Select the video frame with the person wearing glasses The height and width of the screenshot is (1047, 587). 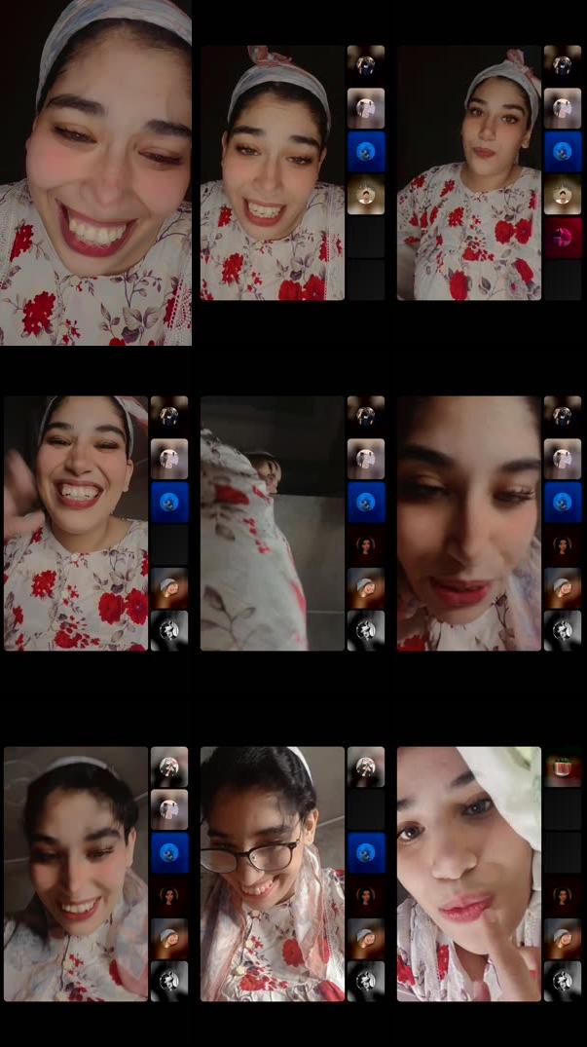[x=273, y=874]
